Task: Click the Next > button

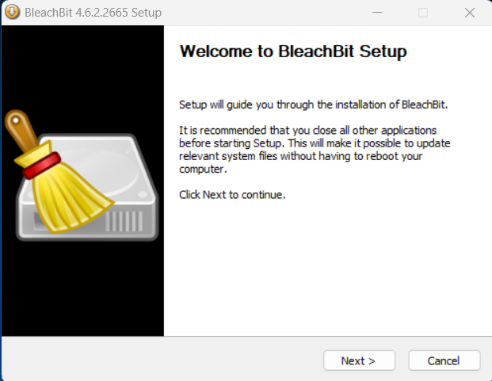Action: pos(359,360)
